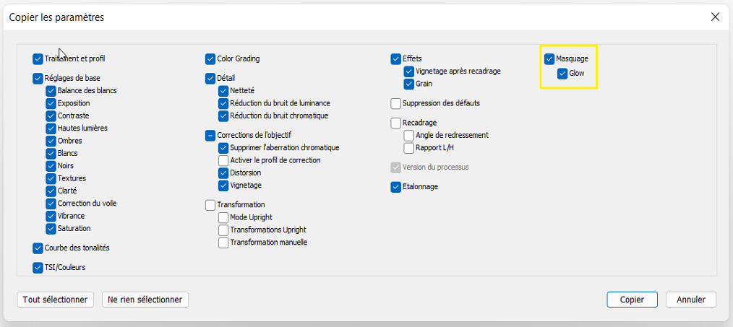
Task: Cancel the dialog with Annuler
Action: click(x=690, y=299)
